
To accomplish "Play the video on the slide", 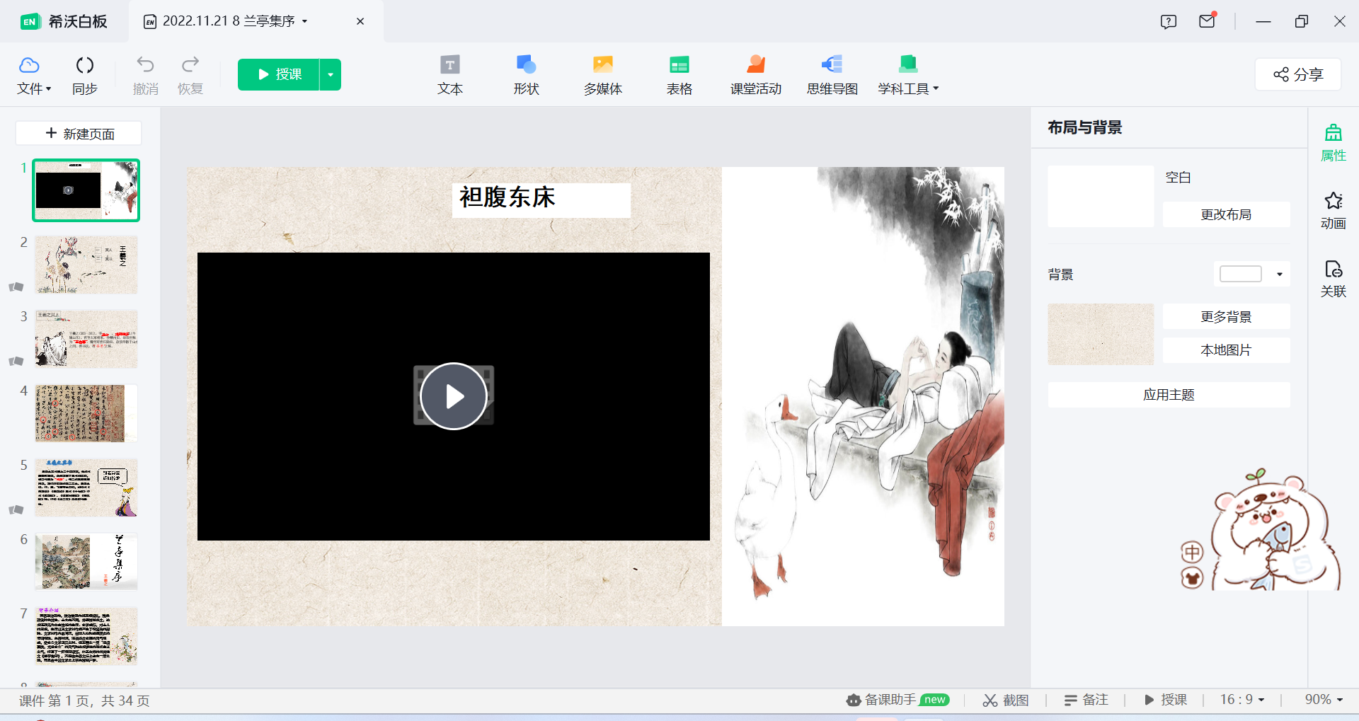I will click(x=454, y=396).
